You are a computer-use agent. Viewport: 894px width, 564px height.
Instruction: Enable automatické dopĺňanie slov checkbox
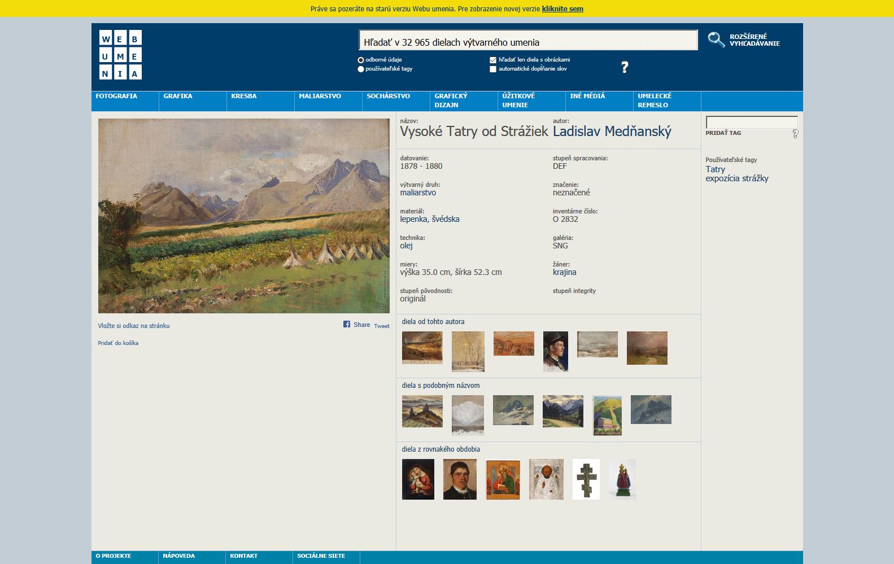point(493,69)
